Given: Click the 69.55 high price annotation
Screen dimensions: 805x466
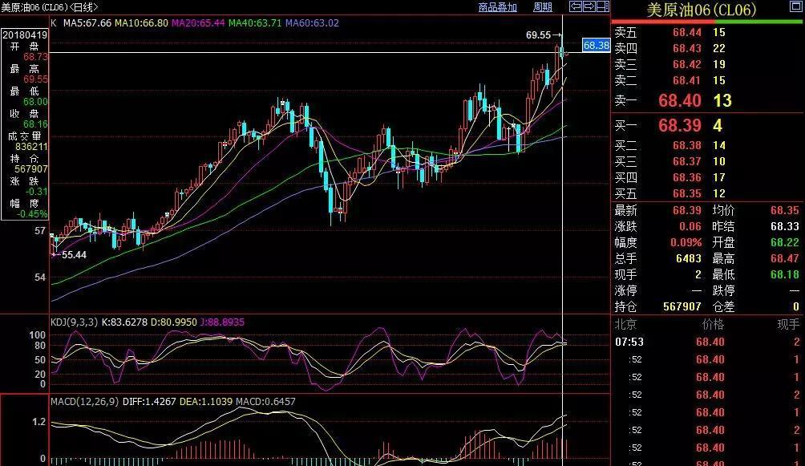Looking at the screenshot, I should [538, 35].
